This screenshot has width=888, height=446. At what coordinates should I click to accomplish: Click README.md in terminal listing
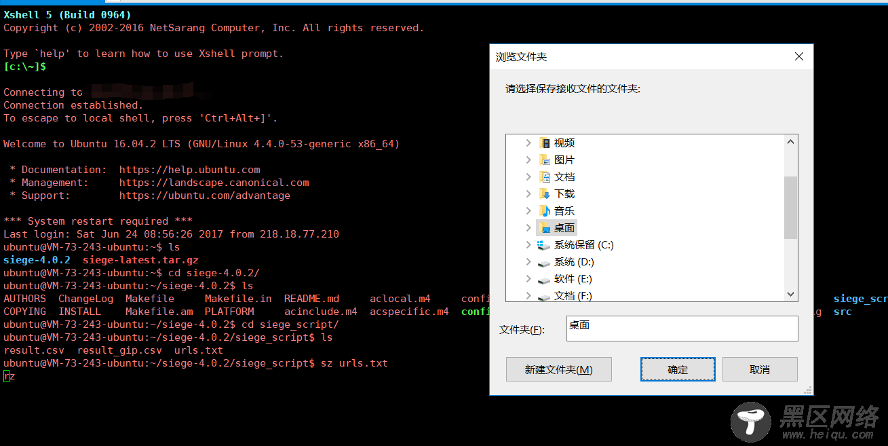311,299
